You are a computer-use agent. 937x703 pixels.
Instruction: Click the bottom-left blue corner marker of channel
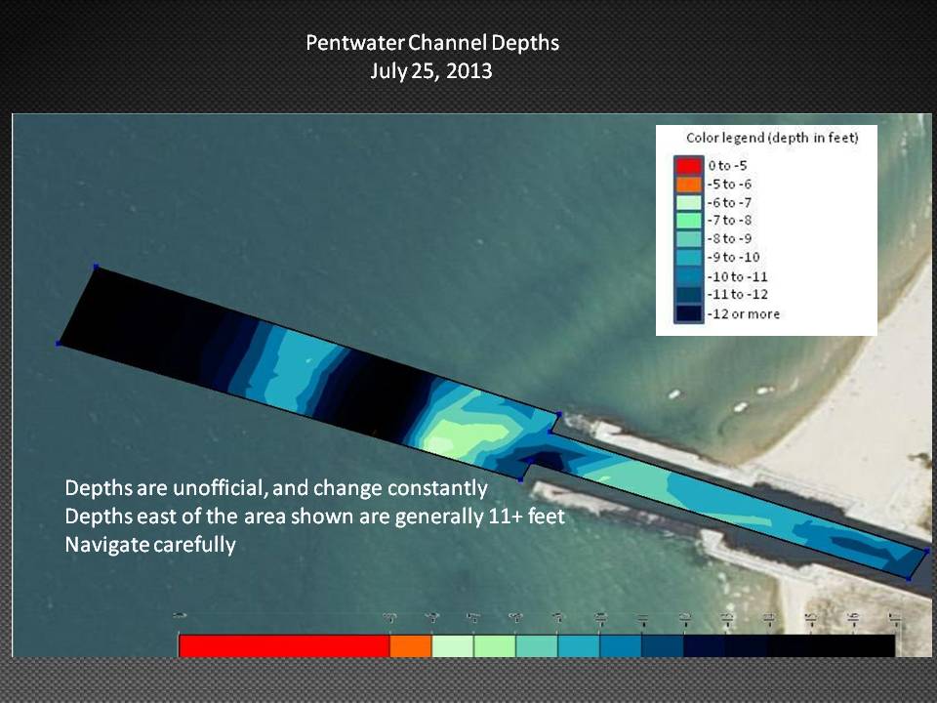(59, 344)
